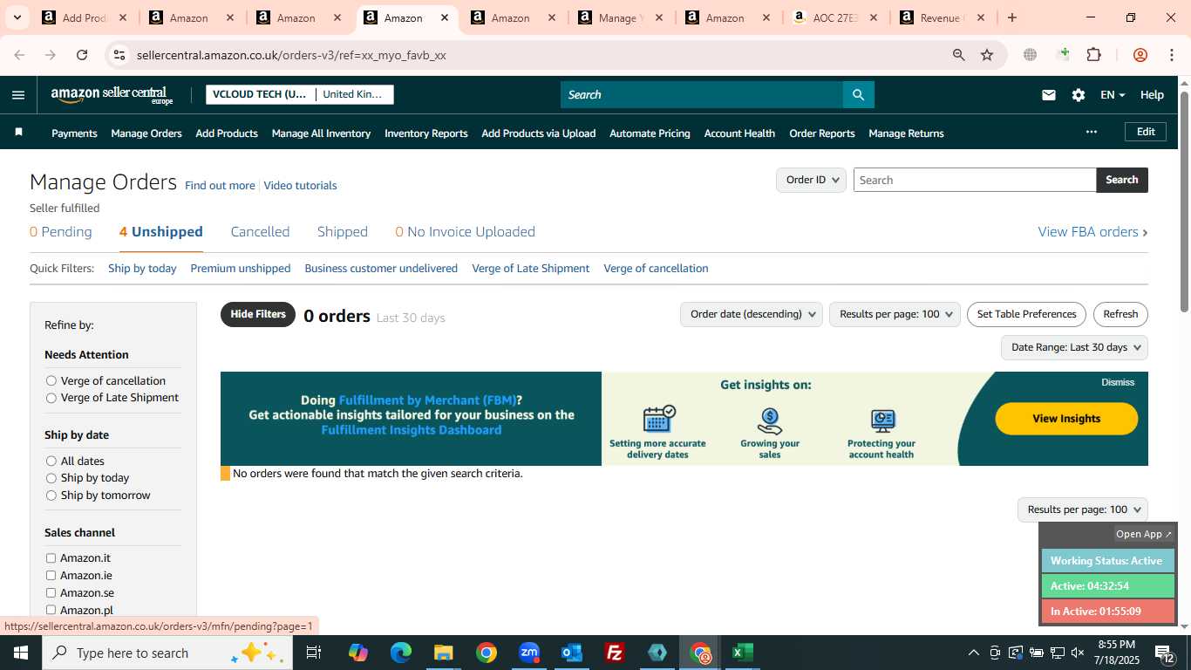Open the EN language dropdown
Image resolution: width=1191 pixels, height=670 pixels.
[1113, 95]
